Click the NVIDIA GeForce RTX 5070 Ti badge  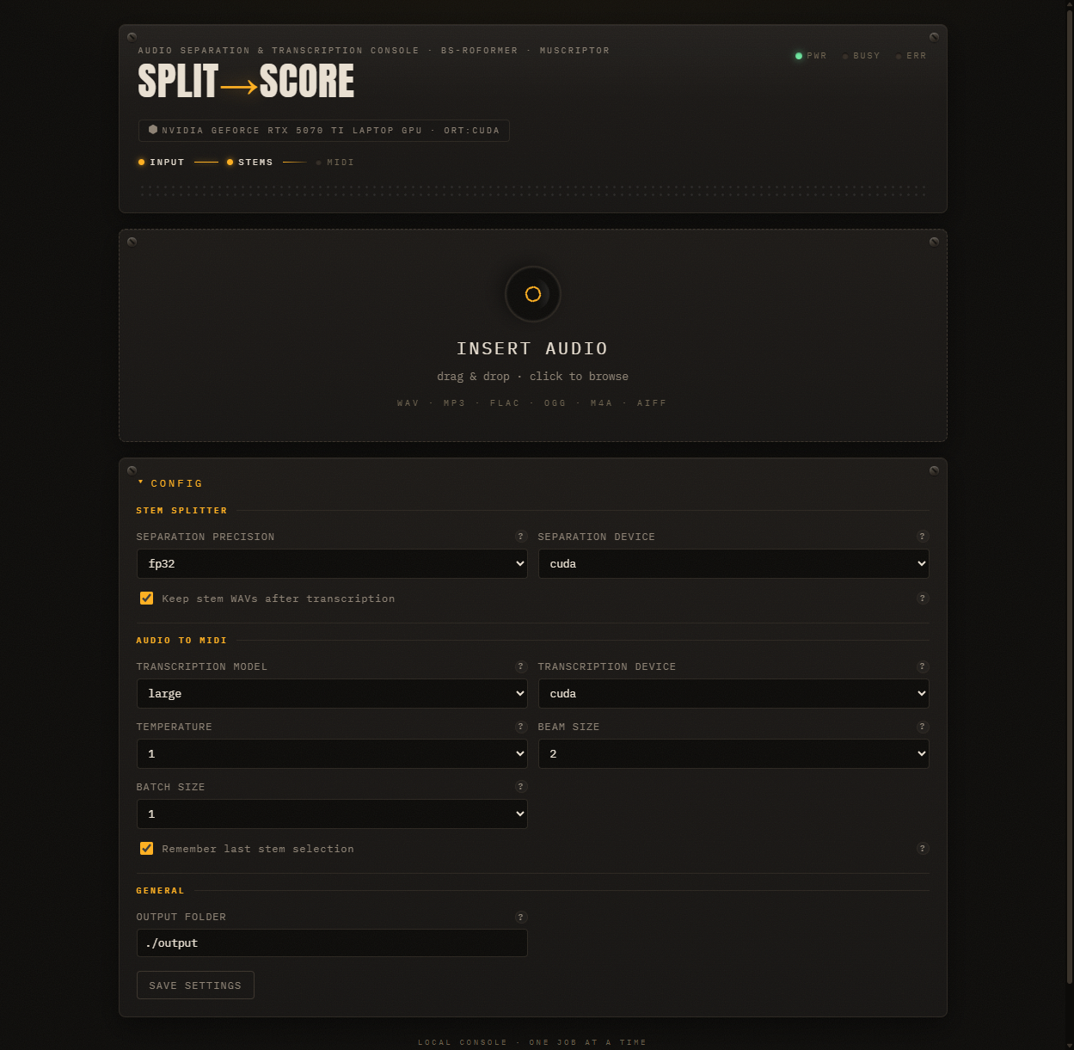(324, 131)
